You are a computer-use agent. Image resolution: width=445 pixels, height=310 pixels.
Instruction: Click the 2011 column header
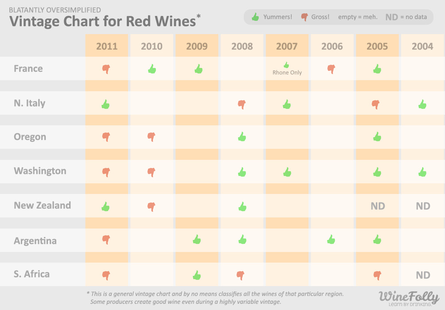click(x=107, y=46)
